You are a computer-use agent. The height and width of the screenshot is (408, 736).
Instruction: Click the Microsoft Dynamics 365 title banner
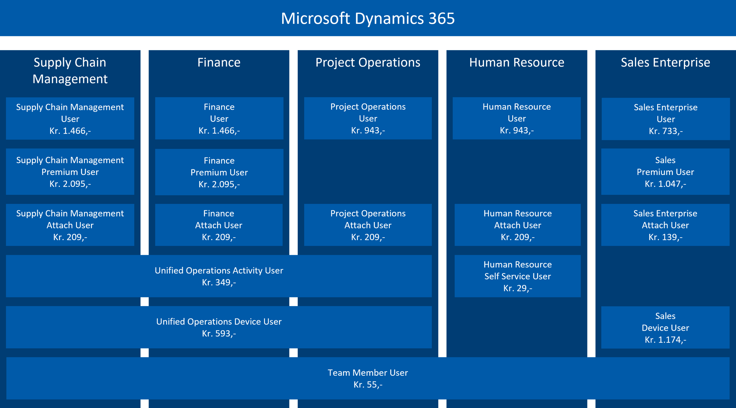click(368, 18)
